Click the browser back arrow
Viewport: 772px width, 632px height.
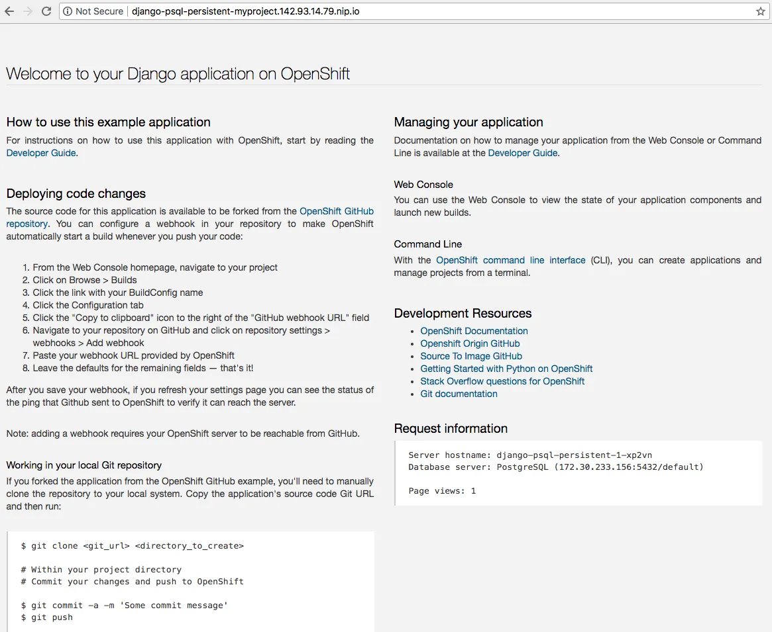pyautogui.click(x=9, y=11)
